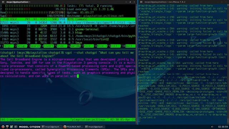The width and height of the screenshot is (229, 129).
Task: Maximize the left mcps3@playstation terminal window
Action: pos(130,2)
